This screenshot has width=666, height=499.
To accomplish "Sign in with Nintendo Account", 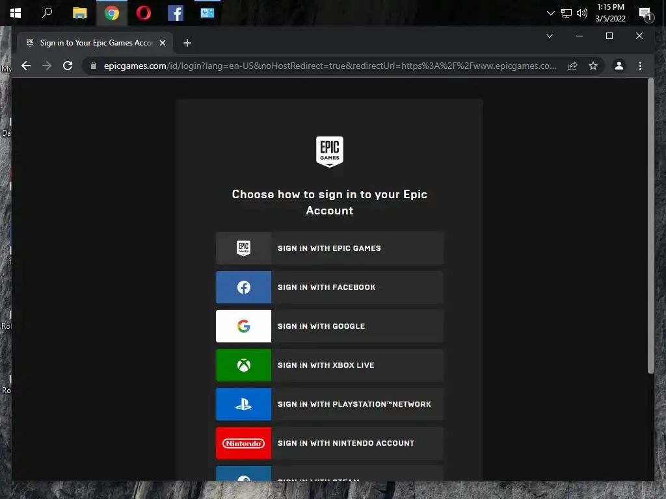I will tap(330, 443).
